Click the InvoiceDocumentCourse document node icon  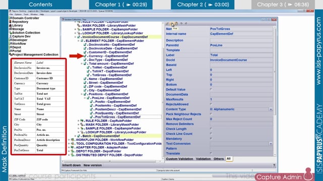point(79,37)
